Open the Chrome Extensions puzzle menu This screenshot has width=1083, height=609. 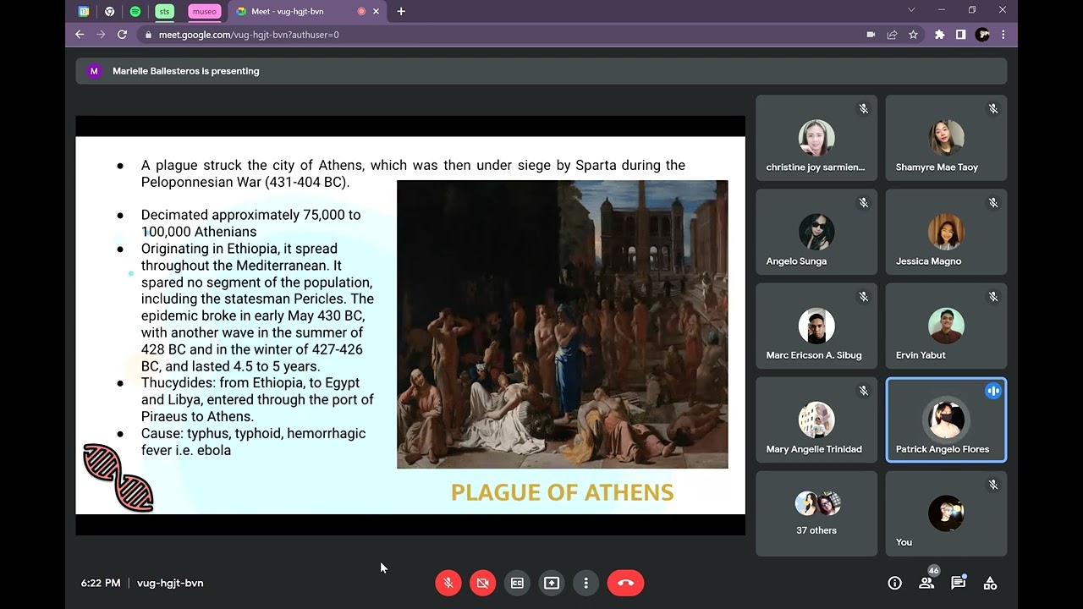click(x=939, y=35)
